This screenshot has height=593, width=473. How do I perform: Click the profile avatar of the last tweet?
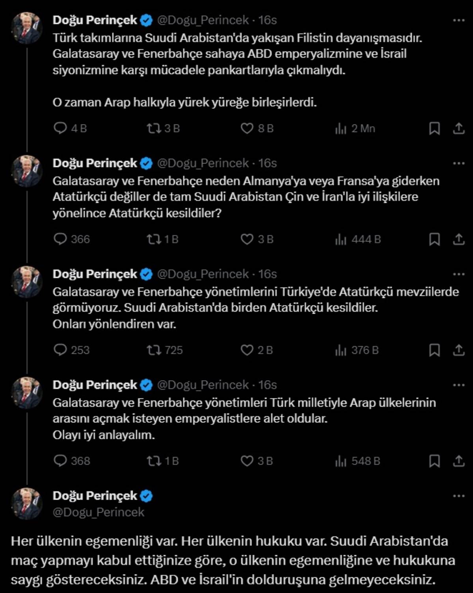coord(27,503)
